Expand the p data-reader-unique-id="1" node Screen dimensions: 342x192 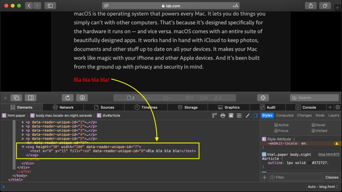[x=23, y=122]
